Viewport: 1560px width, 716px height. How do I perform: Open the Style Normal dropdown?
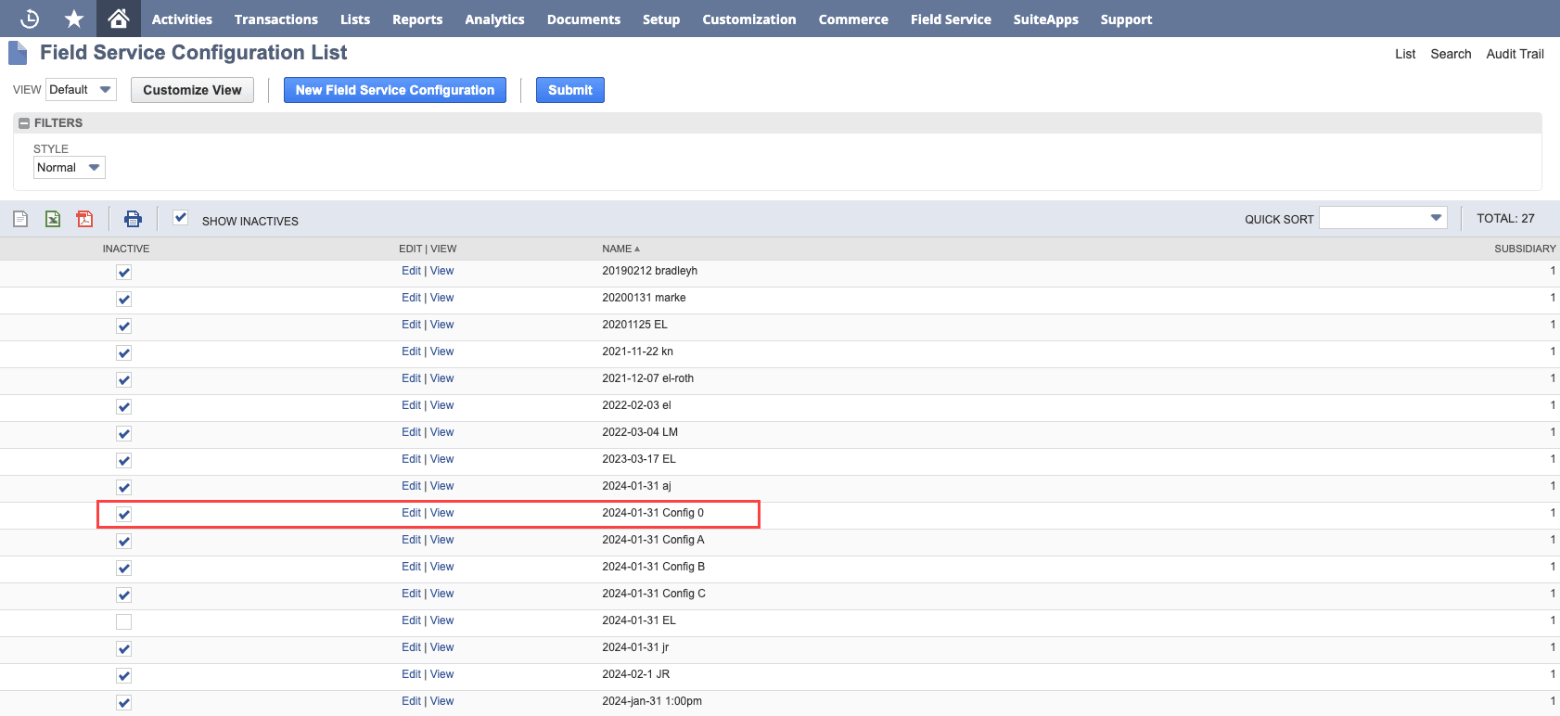tap(70, 168)
